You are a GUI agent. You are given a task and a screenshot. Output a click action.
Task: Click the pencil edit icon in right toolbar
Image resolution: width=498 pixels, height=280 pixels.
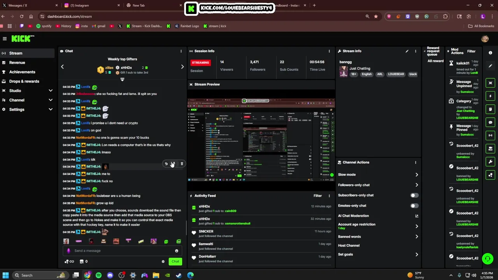[x=490, y=66]
